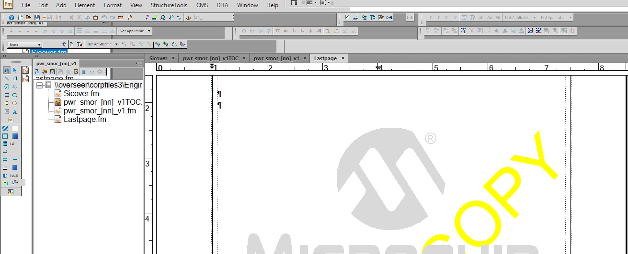Click the Undo arrow icon
628x254 pixels.
click(x=104, y=17)
